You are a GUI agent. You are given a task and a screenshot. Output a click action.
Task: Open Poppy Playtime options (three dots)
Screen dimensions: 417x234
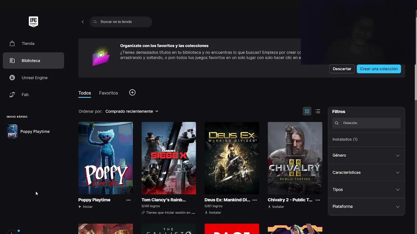click(128, 200)
